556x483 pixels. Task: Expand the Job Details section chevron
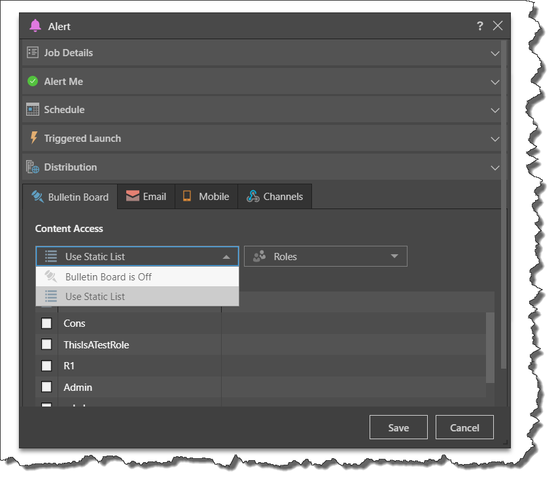(495, 53)
